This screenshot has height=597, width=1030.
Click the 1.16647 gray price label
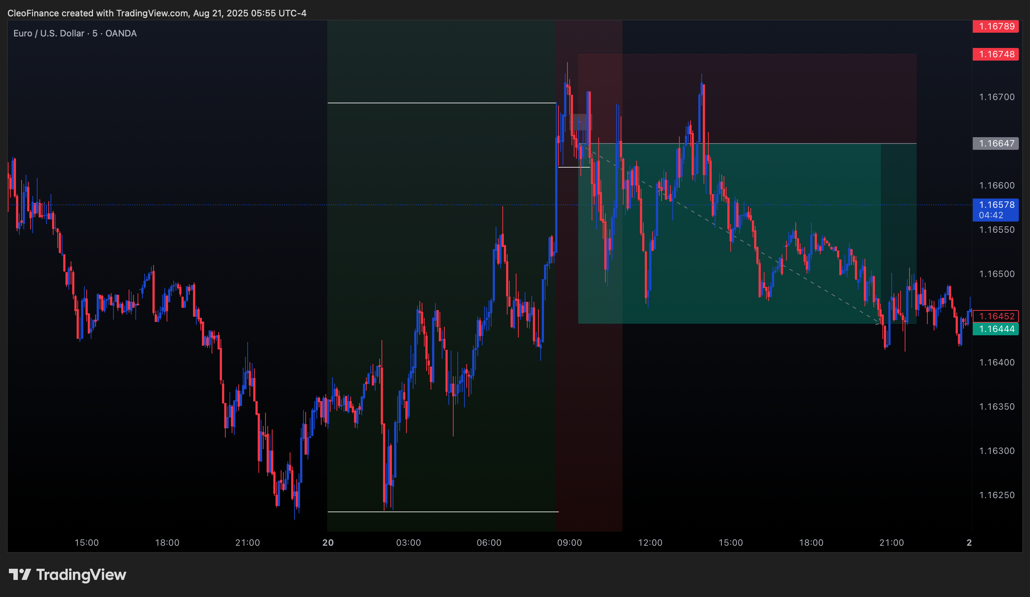pyautogui.click(x=995, y=143)
